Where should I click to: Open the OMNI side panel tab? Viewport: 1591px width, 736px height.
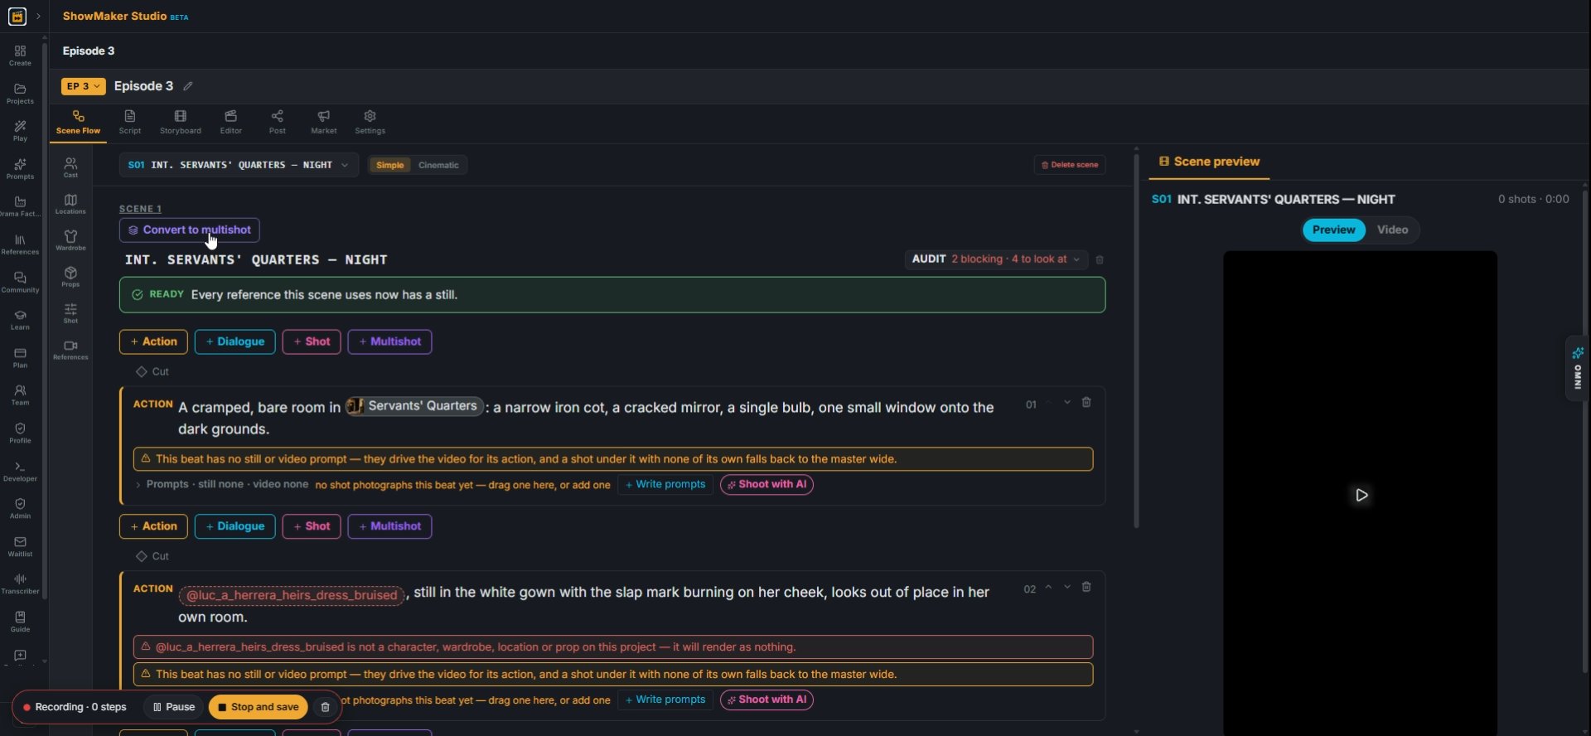pyautogui.click(x=1578, y=369)
